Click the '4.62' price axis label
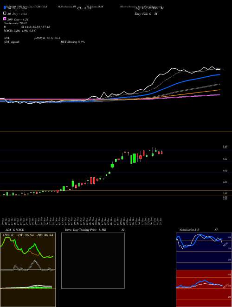232x307 pixels. (x=225, y=171)
